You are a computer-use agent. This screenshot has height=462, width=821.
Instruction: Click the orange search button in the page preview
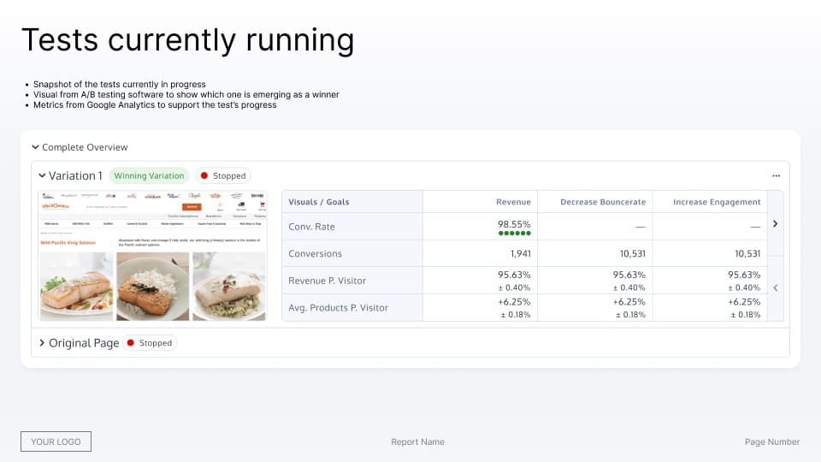[x=192, y=206]
